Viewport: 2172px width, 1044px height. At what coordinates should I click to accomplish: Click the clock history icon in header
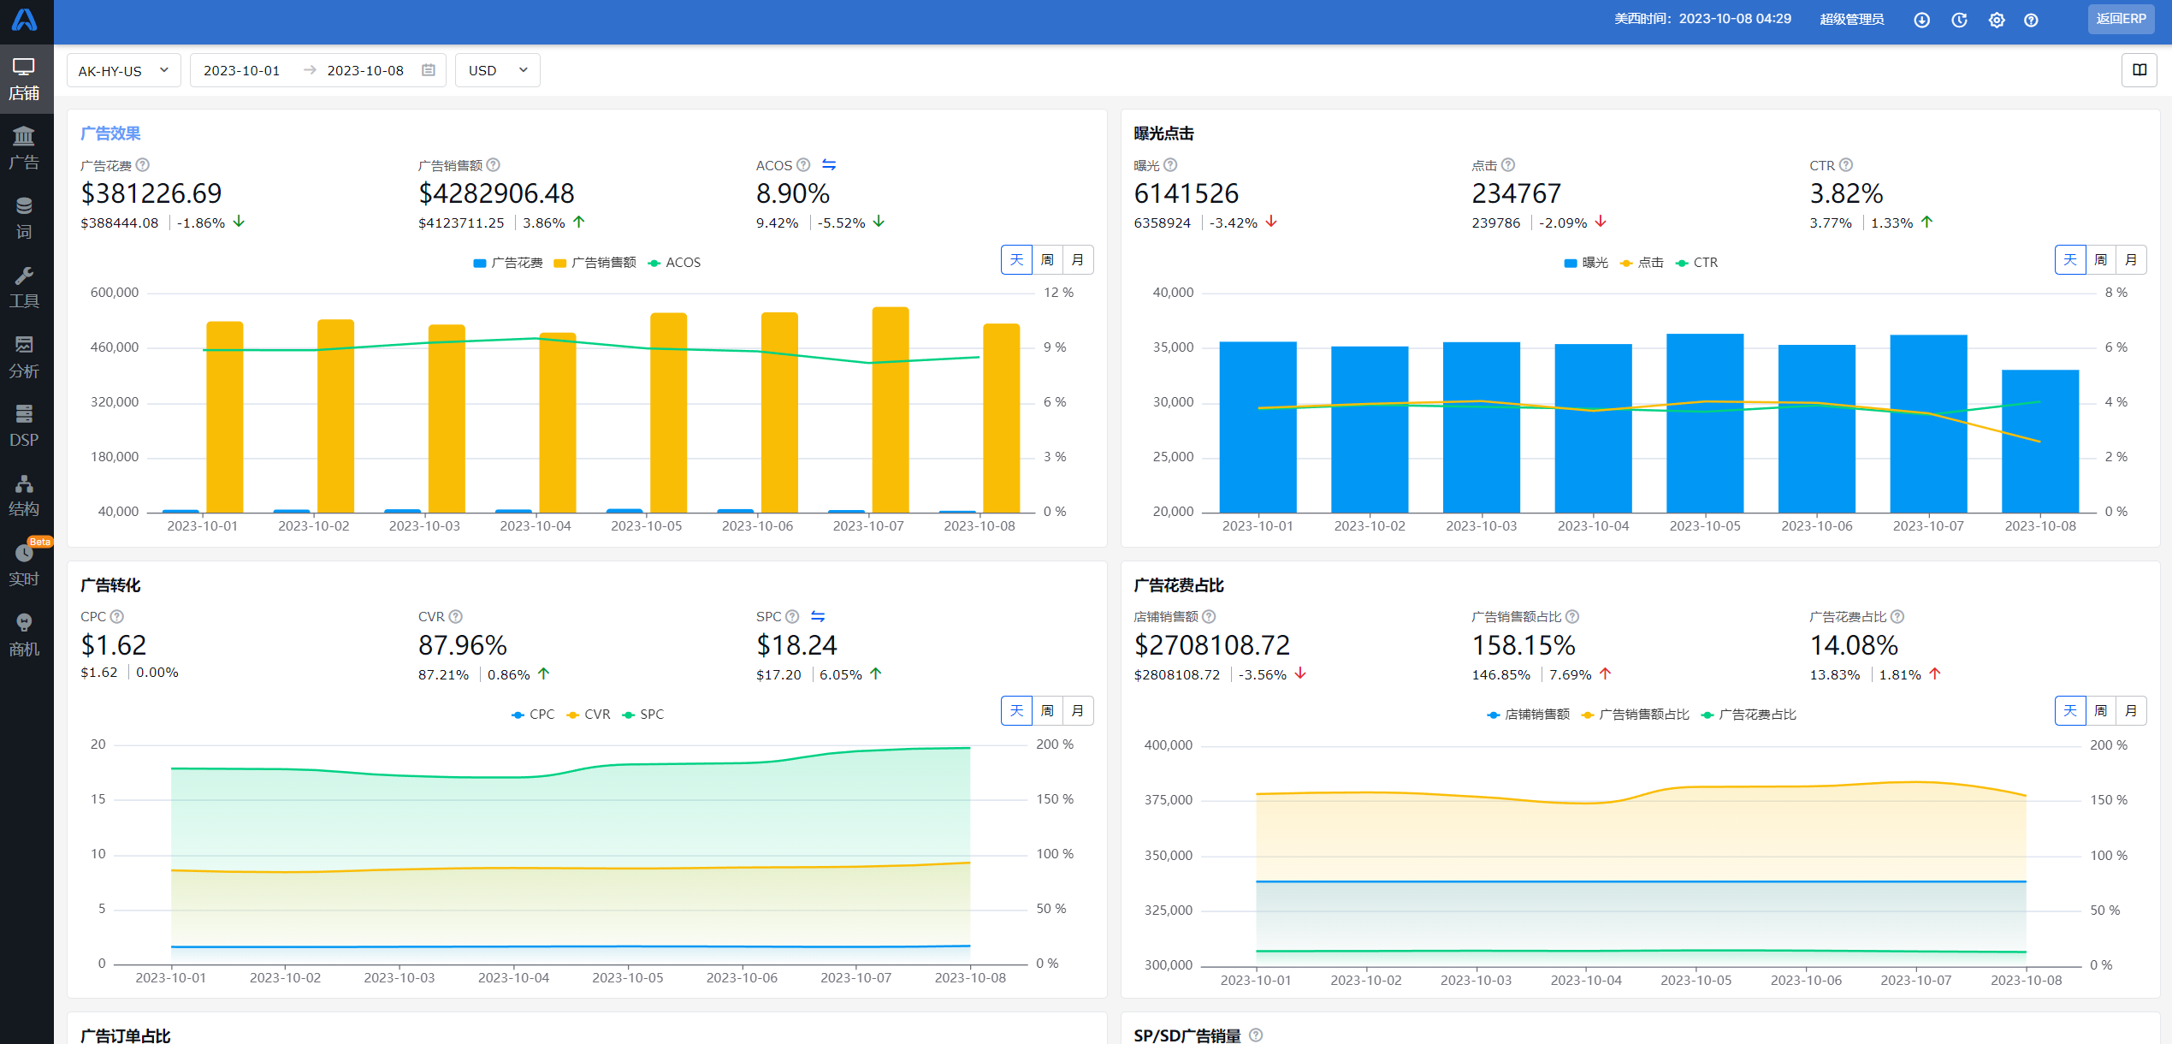coord(1959,20)
